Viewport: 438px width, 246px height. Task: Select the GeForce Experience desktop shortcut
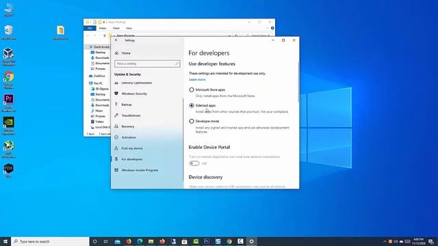point(9,126)
